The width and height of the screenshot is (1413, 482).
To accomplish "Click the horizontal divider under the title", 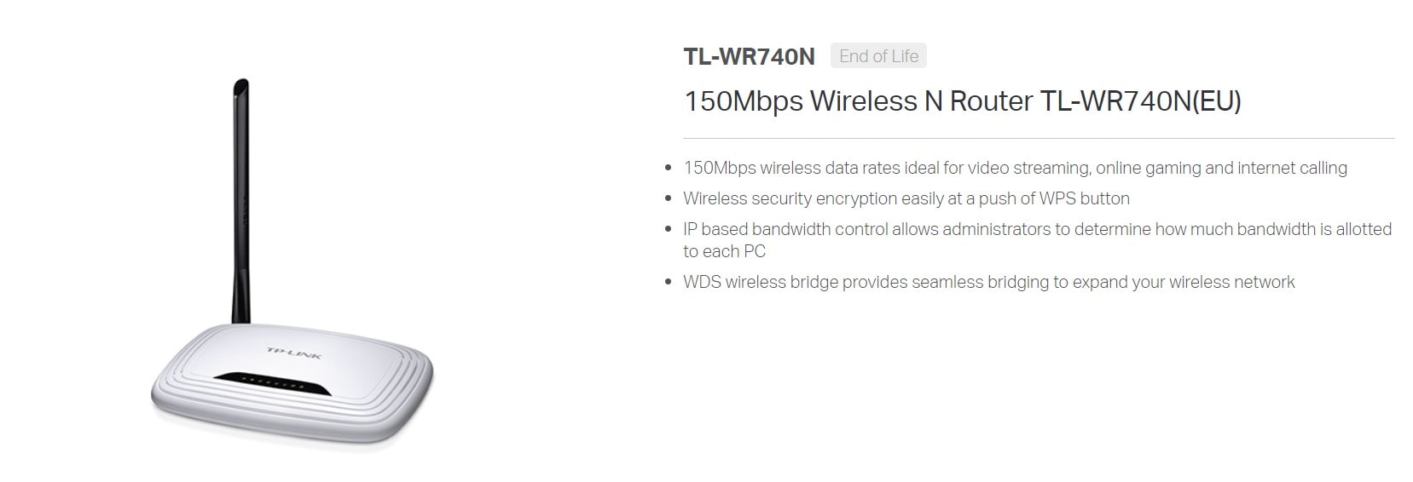I will [1039, 138].
